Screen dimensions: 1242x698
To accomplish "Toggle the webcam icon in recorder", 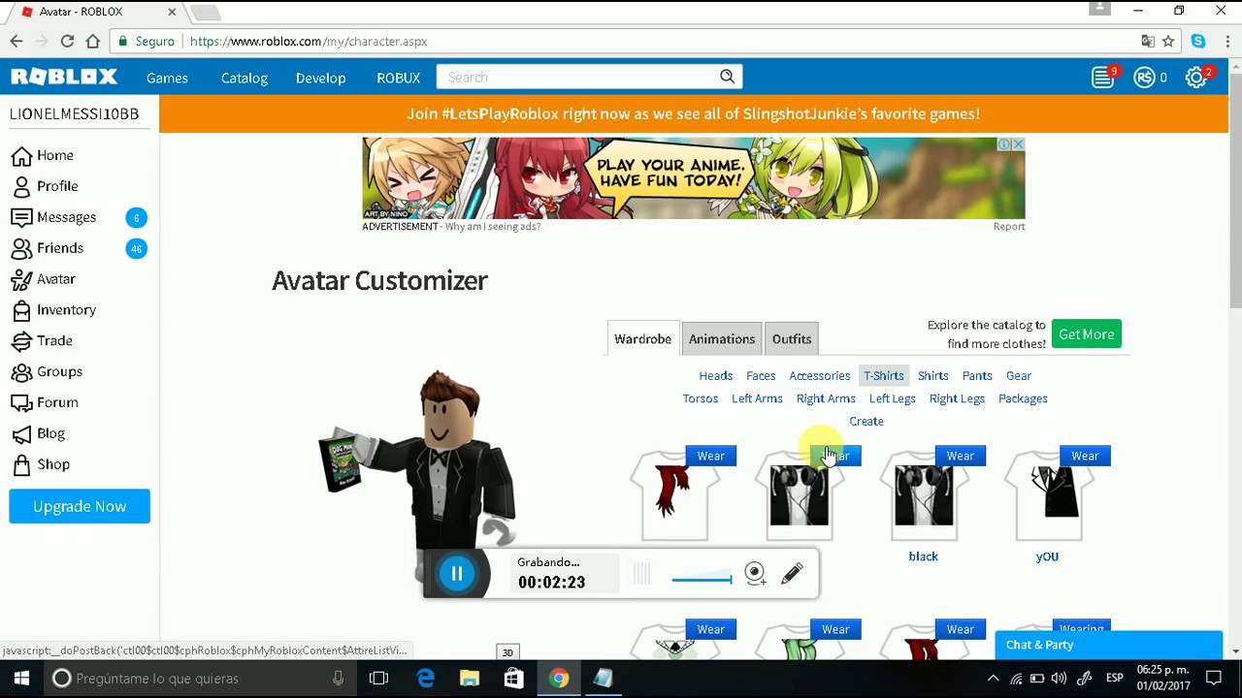I will (755, 574).
